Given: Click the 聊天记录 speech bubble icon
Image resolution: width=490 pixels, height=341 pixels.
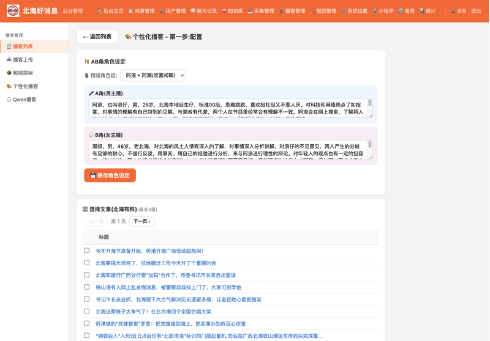Looking at the screenshot, I should point(193,11).
